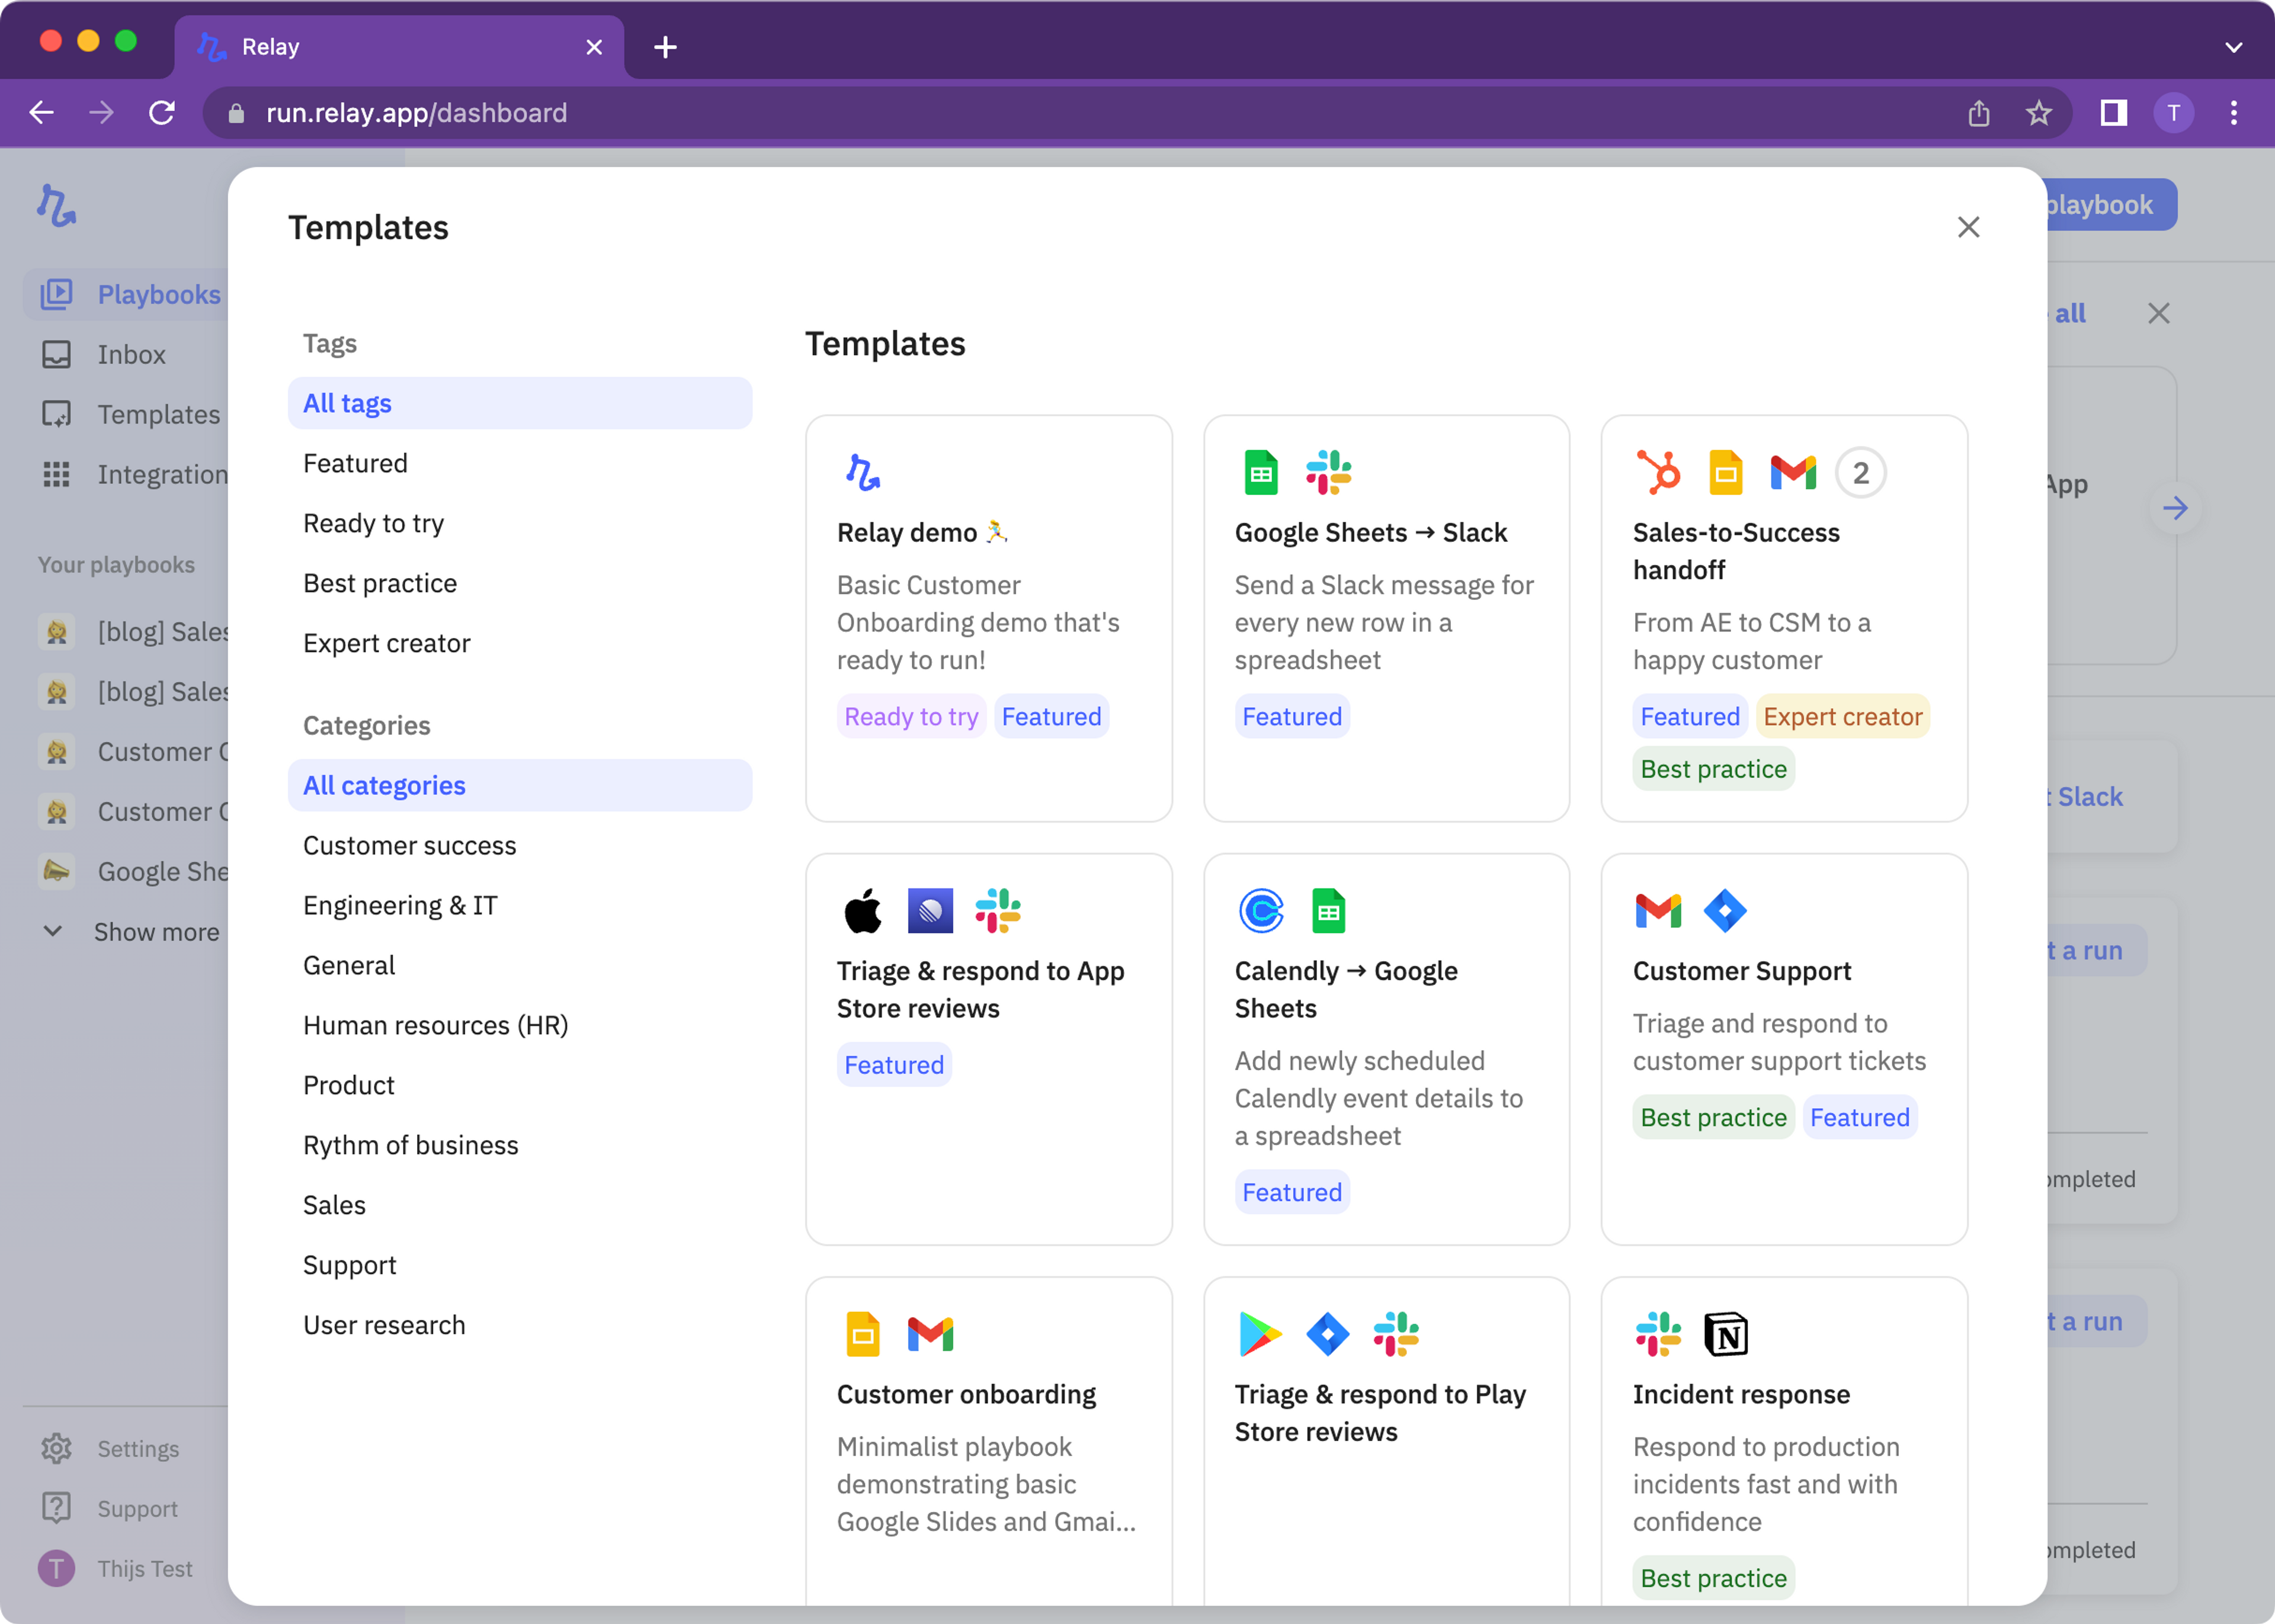Click browser share icon in address bar
2275x1624 pixels.
(x=1978, y=113)
